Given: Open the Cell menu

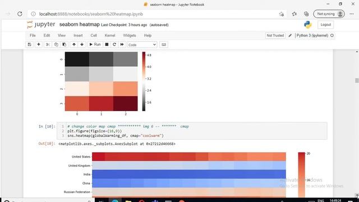Looking at the screenshot, I should [94, 35].
